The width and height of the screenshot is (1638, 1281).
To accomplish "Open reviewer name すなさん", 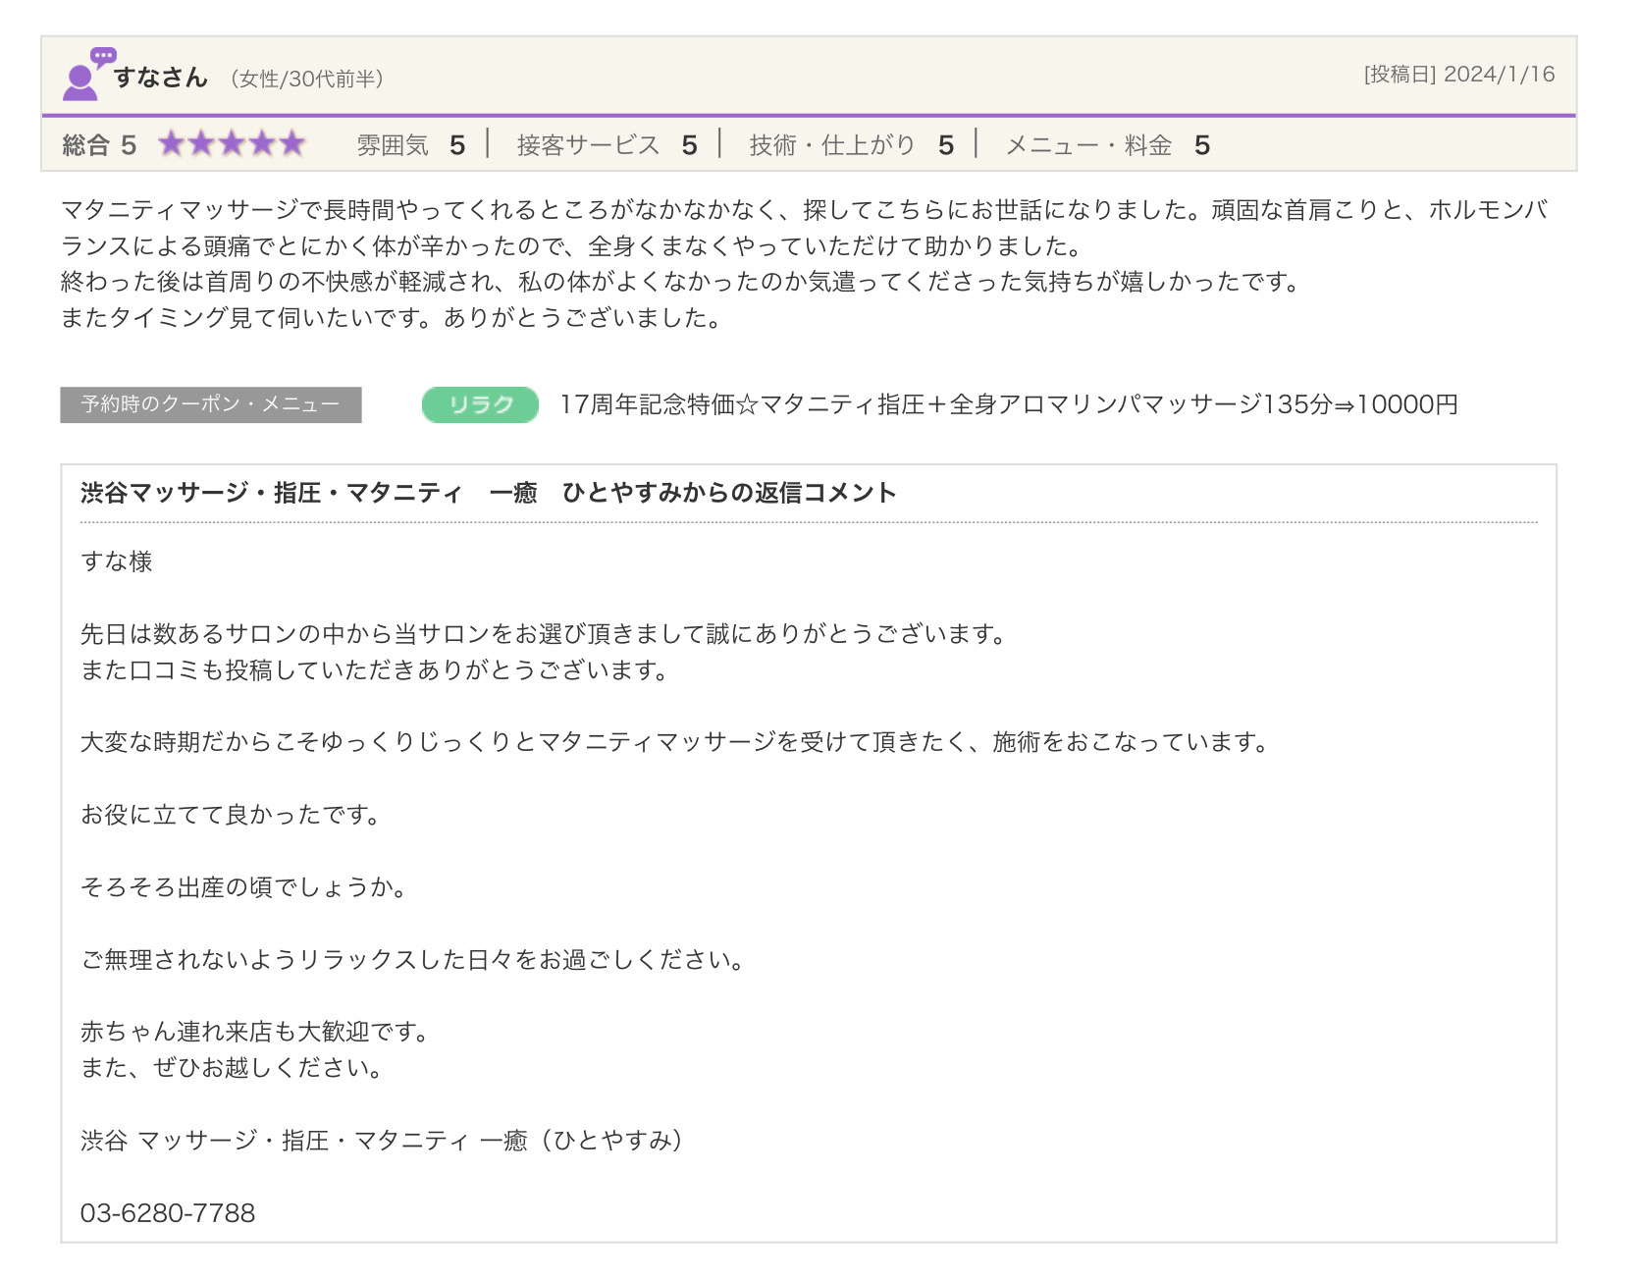I will click(x=161, y=78).
